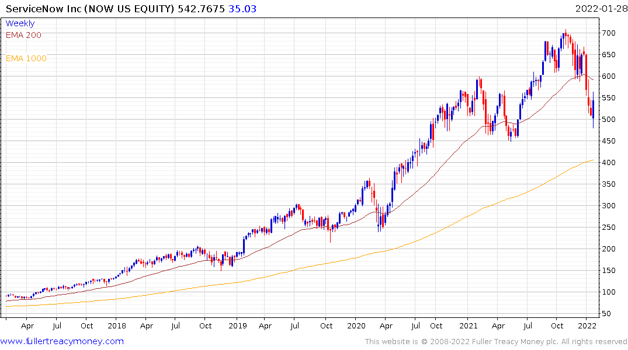Click the 100 price axis label
Viewport: 628px width, 350px height.
(x=608, y=292)
